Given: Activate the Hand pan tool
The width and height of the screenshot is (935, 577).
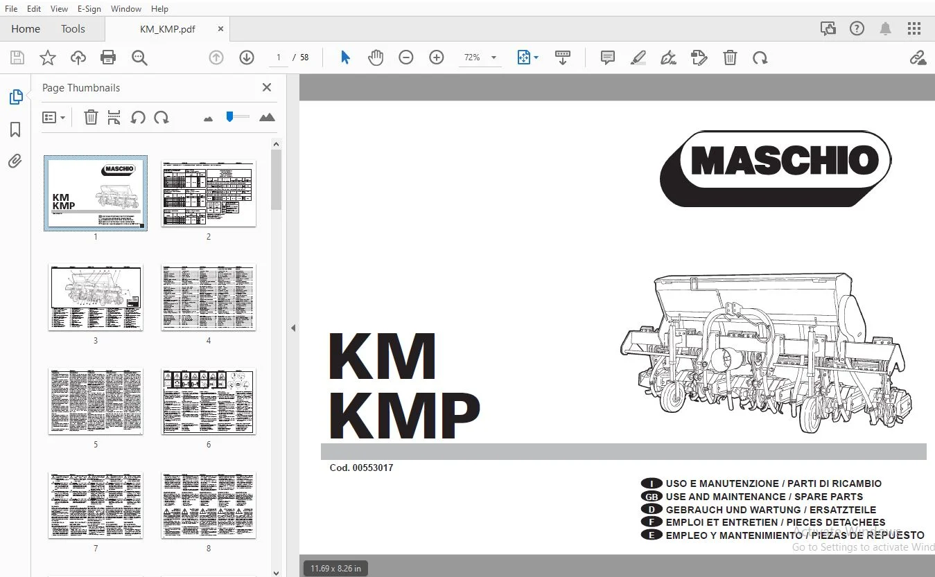Looking at the screenshot, I should click(x=376, y=58).
